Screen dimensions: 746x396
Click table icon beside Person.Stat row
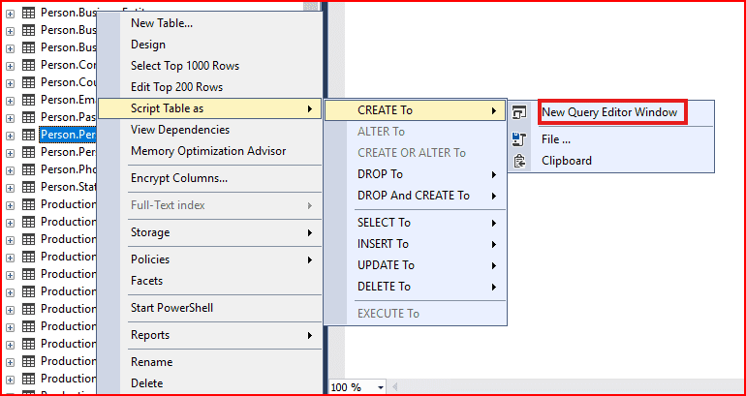tap(28, 187)
